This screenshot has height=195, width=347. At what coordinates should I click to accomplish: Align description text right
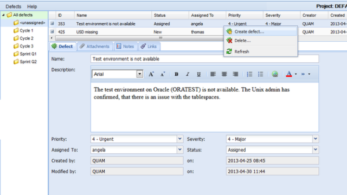pyautogui.click(x=235, y=74)
